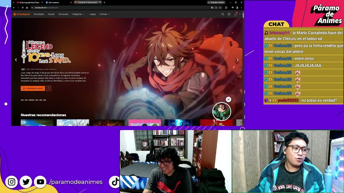Close the No Copyright Music Playlist tab

[42, 2]
